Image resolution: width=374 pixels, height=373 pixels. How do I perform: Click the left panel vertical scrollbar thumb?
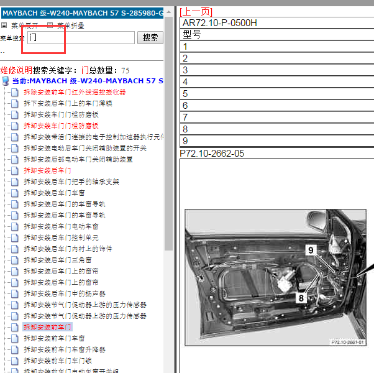(168, 133)
